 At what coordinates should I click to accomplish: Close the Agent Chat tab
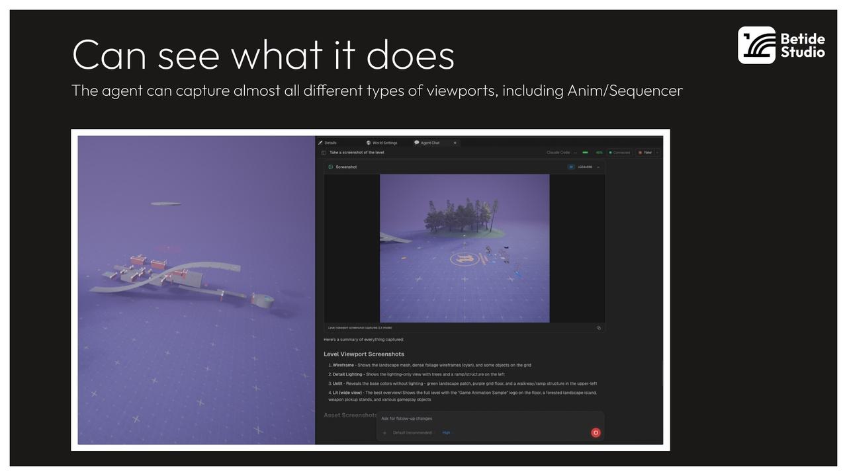tap(455, 143)
